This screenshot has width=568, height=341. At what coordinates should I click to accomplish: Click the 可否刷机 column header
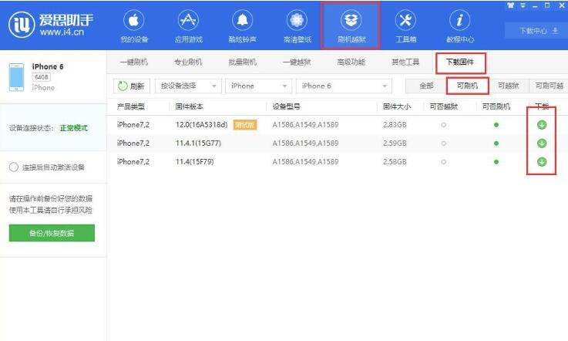(x=496, y=106)
